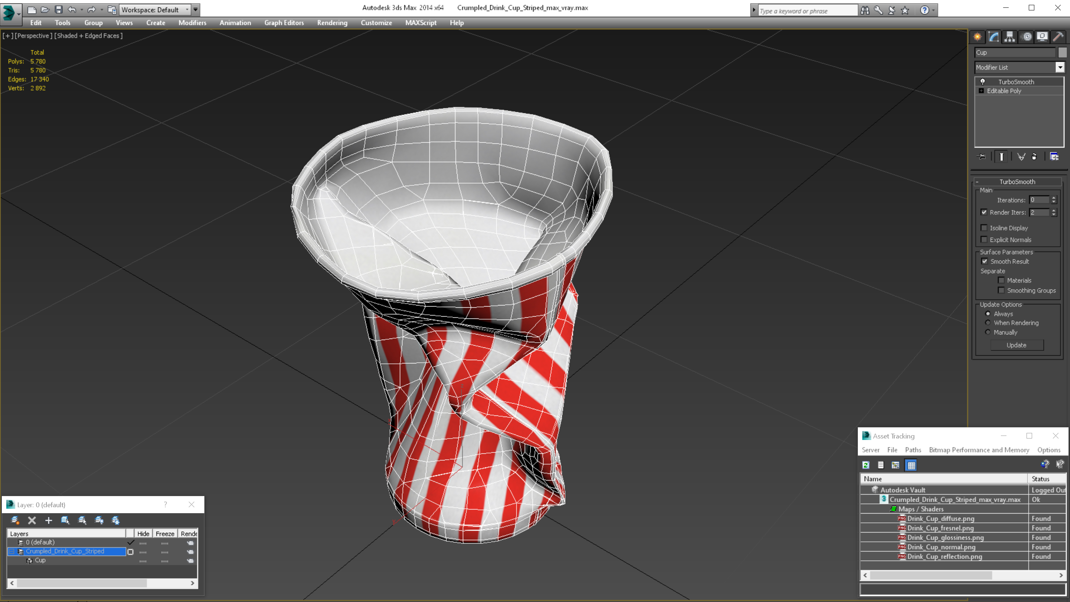Open the Utilities hammer panel tab
Viewport: 1070px width, 602px height.
pos(1058,37)
